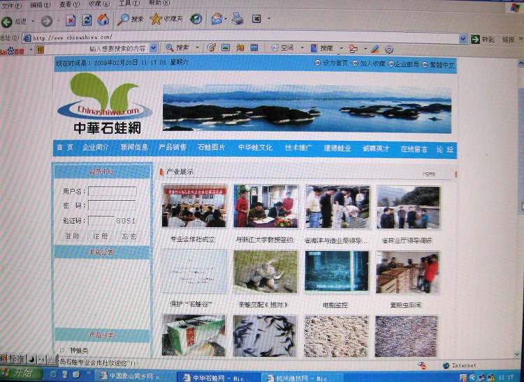Click the Stop loading red X icon
Viewport: 524px width, 382px height.
point(71,20)
